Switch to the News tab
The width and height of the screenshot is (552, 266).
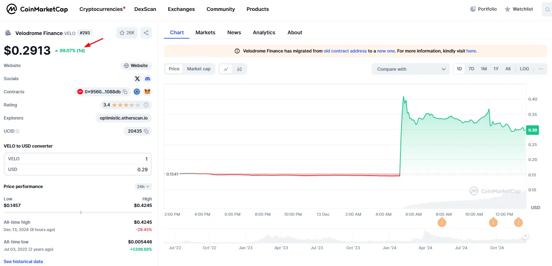[234, 32]
